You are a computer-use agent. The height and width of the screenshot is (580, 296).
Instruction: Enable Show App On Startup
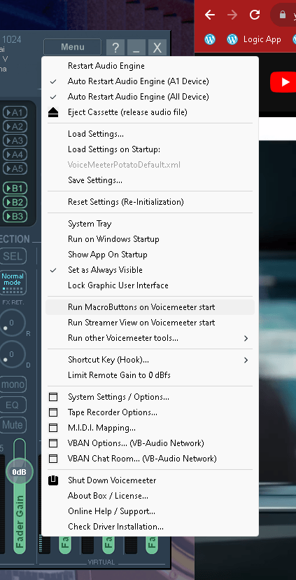pyautogui.click(x=150, y=255)
